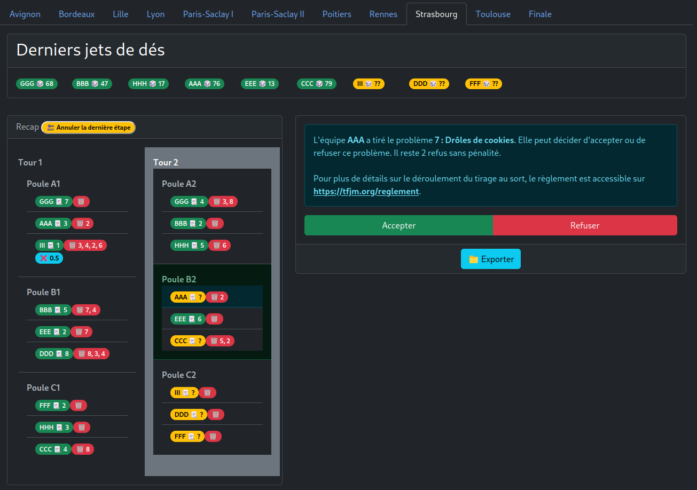Click the EEE dice badge showing 13

click(260, 83)
